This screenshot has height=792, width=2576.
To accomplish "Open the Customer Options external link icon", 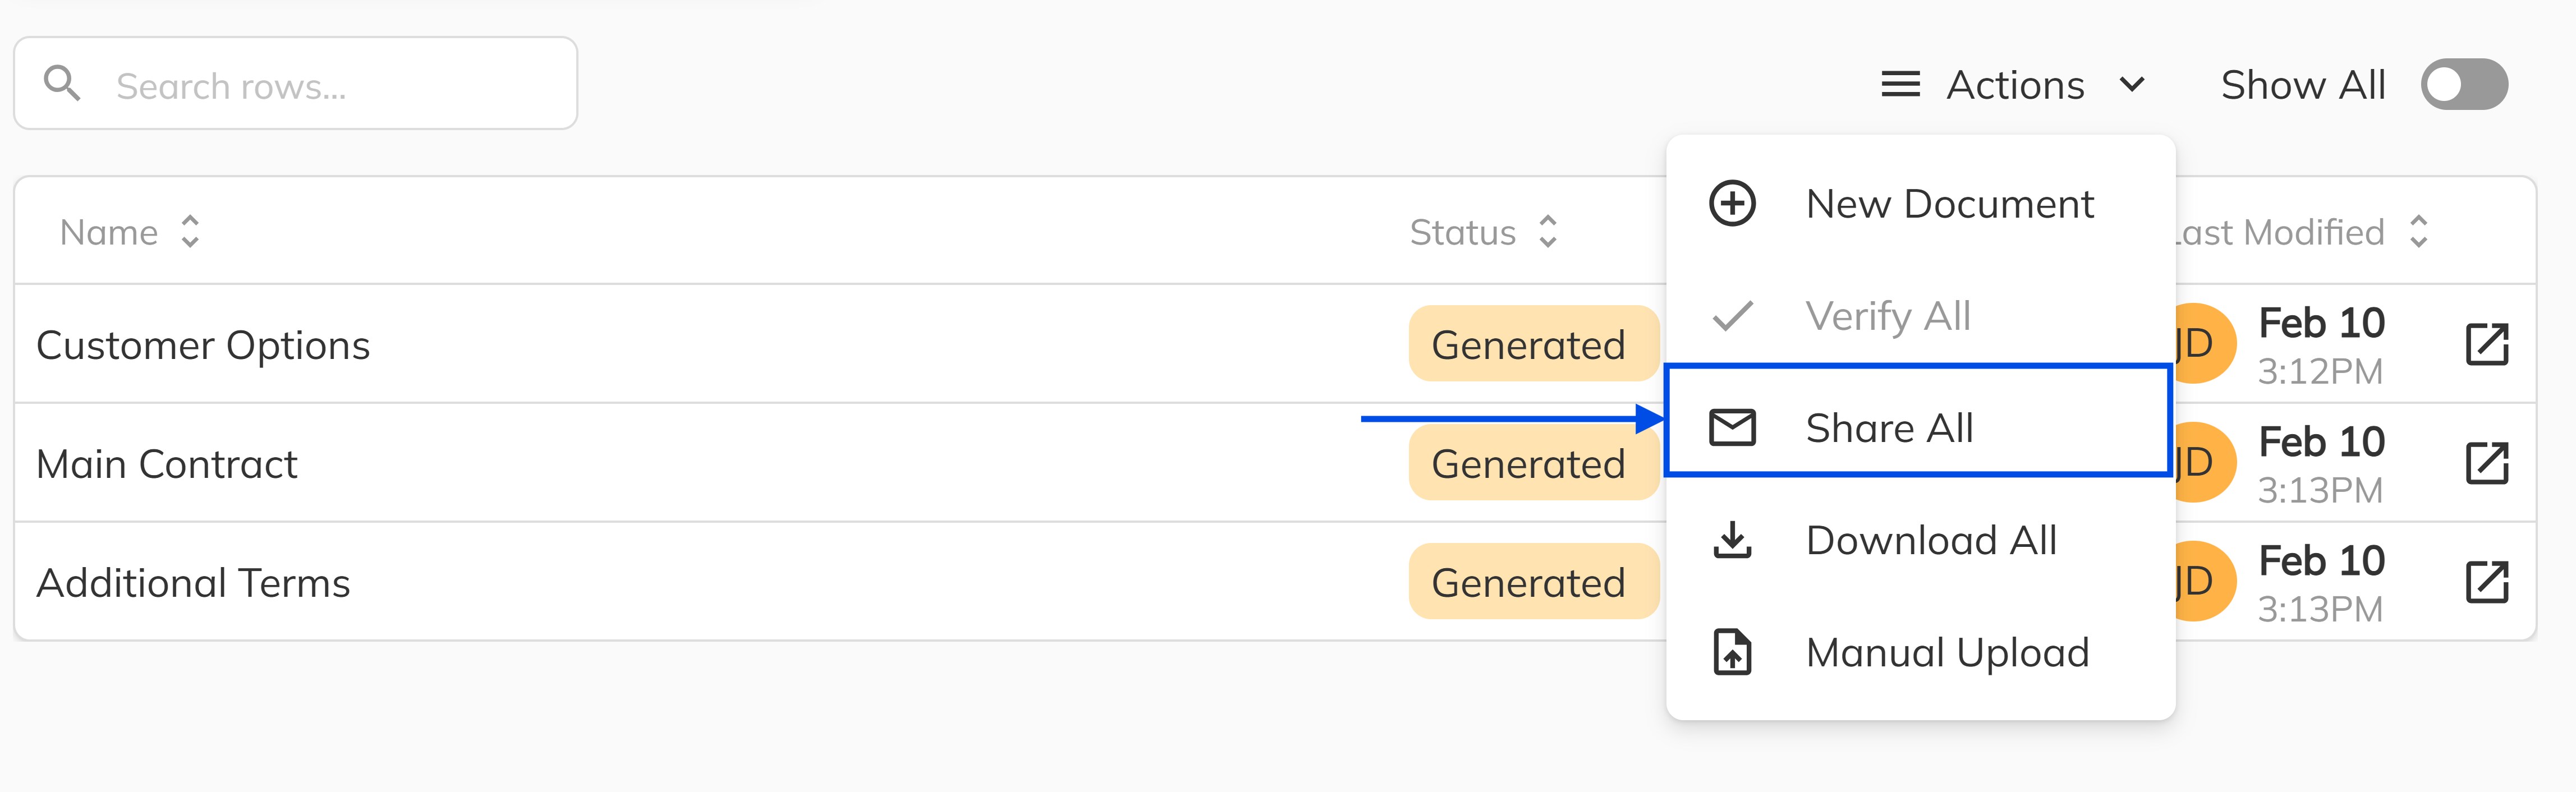I will point(2489,343).
